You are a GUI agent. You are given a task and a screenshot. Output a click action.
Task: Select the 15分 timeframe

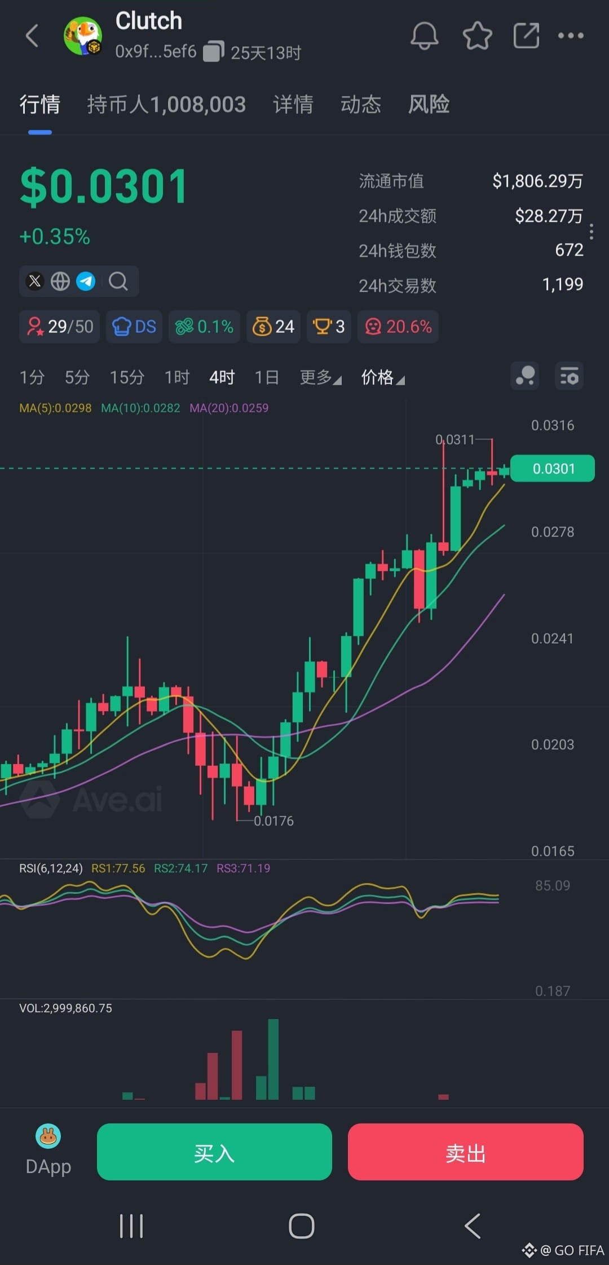tap(127, 377)
